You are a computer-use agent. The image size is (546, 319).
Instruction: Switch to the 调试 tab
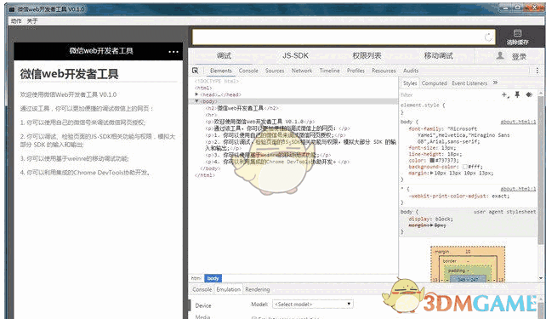click(x=224, y=56)
